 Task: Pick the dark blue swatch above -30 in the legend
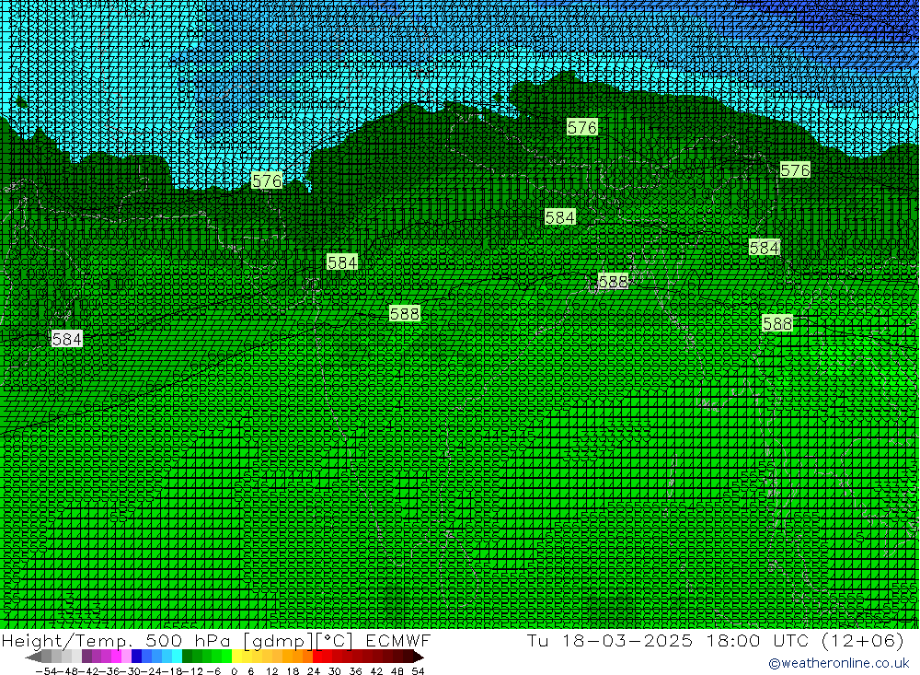coord(137,657)
